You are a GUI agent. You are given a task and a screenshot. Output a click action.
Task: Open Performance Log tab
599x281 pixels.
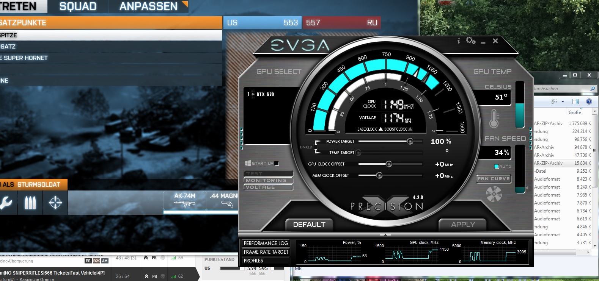[266, 243]
